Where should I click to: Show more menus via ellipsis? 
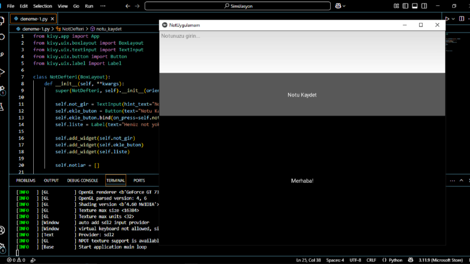103,6
